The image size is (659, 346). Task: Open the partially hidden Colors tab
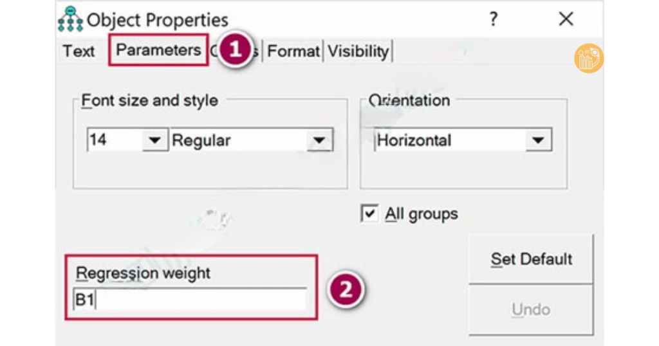click(255, 51)
